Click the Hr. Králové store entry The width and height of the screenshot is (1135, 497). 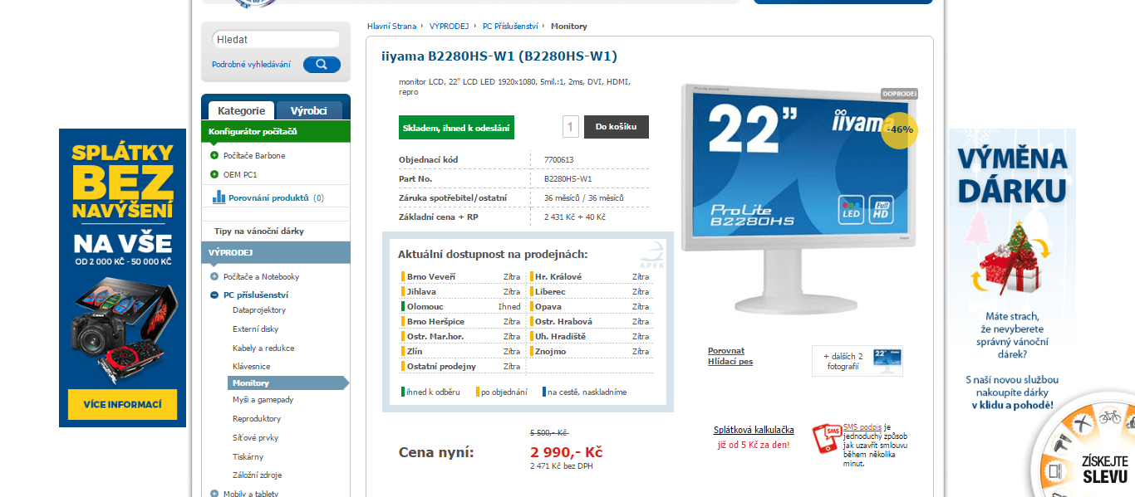coord(590,277)
